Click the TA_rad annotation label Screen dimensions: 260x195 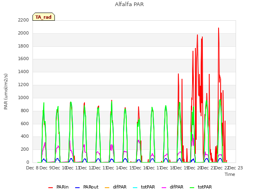(x=43, y=17)
